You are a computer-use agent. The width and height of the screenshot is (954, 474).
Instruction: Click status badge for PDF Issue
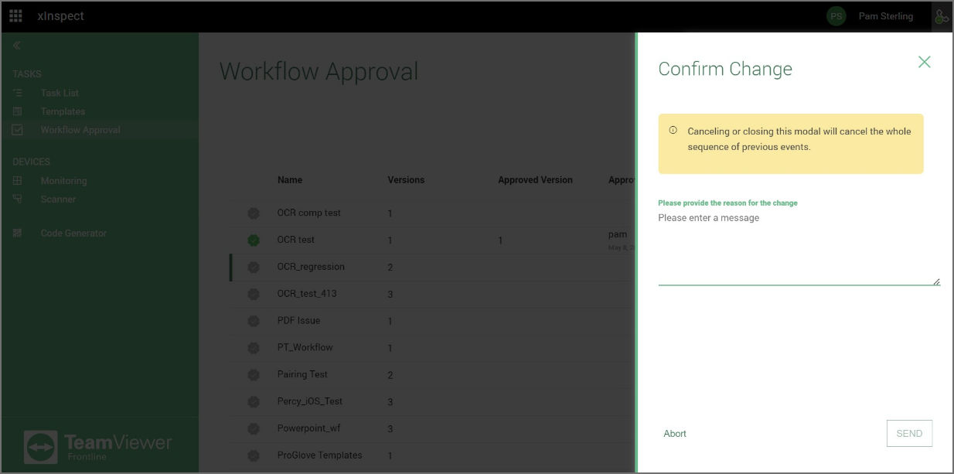coord(254,321)
